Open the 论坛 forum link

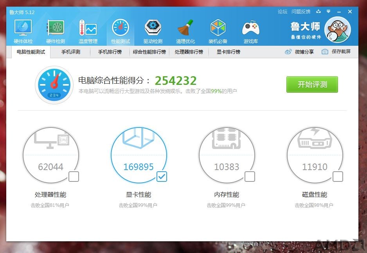[x=282, y=12]
